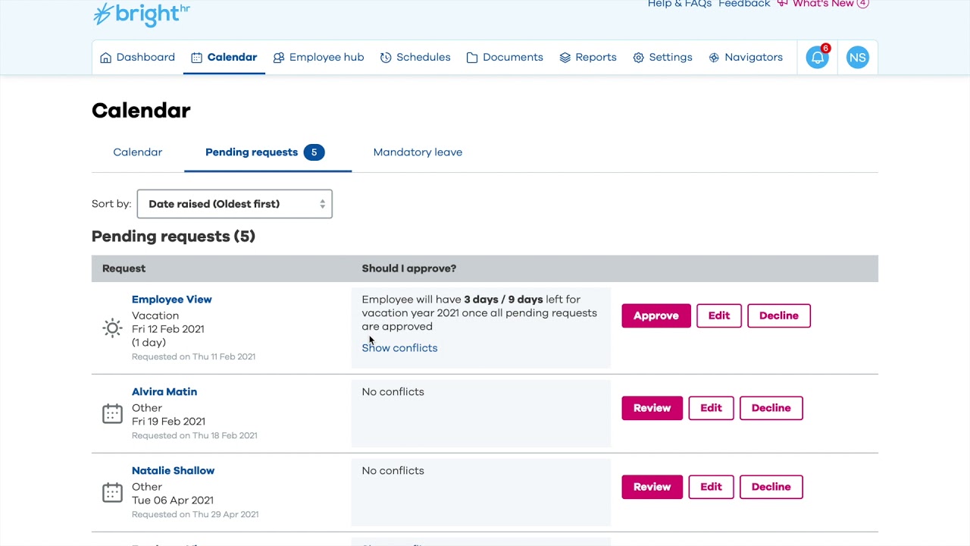Open Dashboard from the navigation bar
The height and width of the screenshot is (546, 970).
137,58
